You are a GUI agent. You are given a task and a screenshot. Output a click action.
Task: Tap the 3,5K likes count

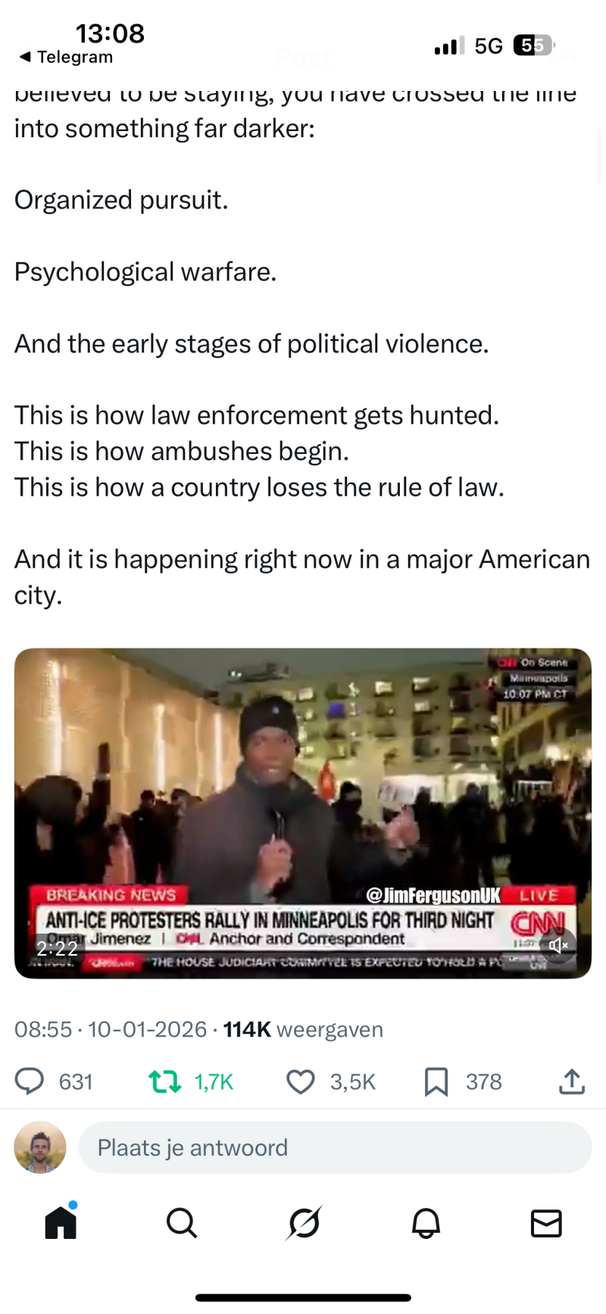[352, 1081]
